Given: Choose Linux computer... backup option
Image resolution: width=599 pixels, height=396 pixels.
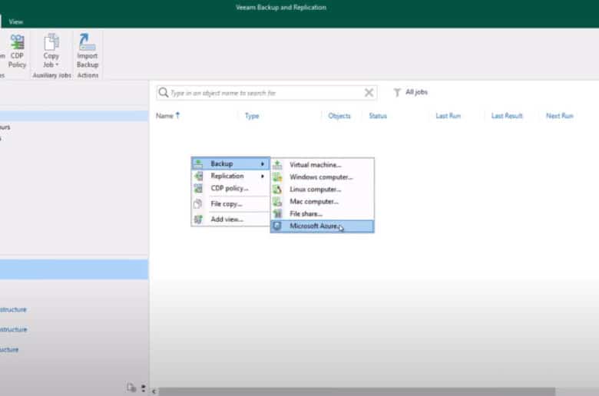Looking at the screenshot, I should pos(323,190).
